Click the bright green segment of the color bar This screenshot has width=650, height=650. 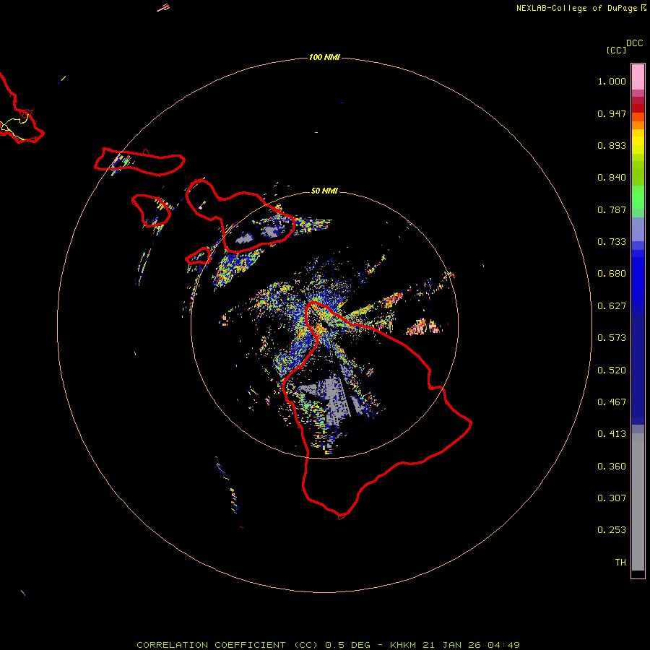(638, 197)
